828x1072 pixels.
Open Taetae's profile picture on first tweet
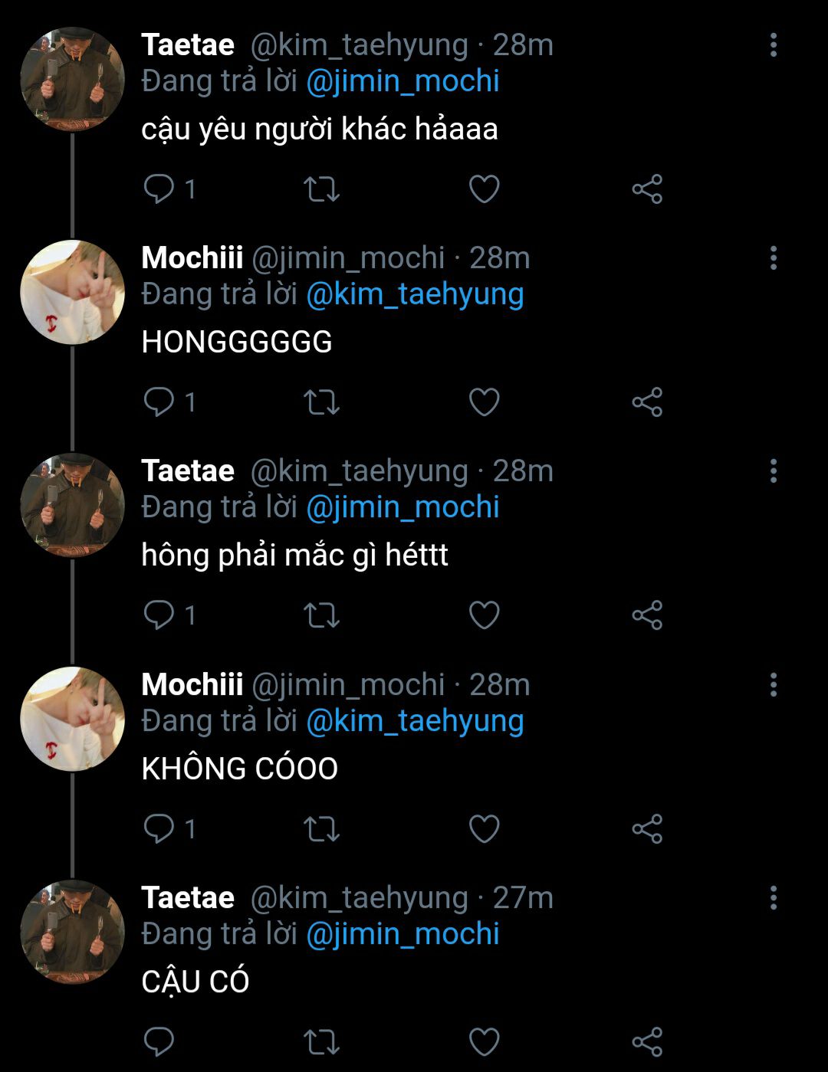pyautogui.click(x=72, y=80)
